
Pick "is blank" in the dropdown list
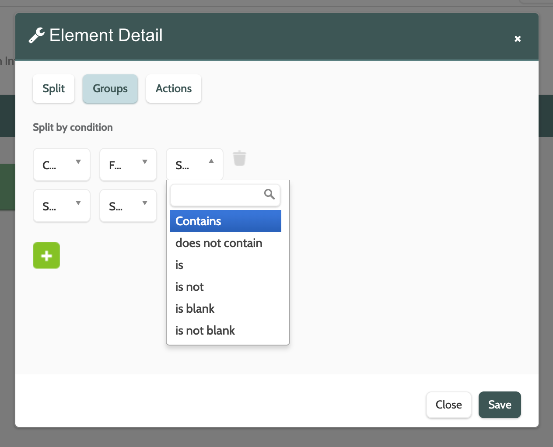[x=195, y=309]
